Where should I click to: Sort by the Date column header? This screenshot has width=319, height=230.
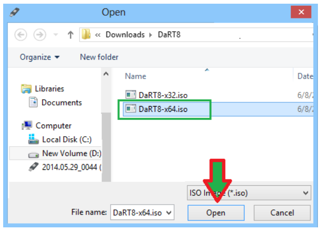(305, 76)
